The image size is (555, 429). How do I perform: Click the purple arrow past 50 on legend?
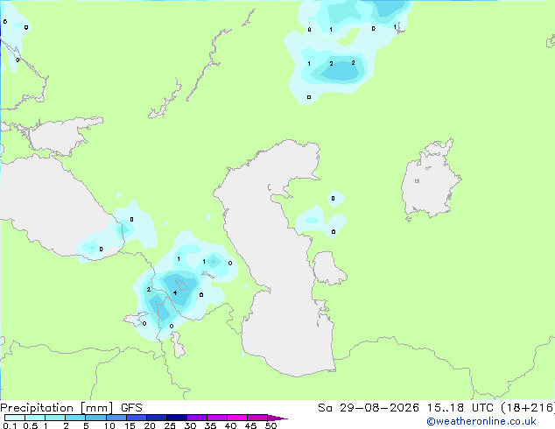[x=277, y=418]
